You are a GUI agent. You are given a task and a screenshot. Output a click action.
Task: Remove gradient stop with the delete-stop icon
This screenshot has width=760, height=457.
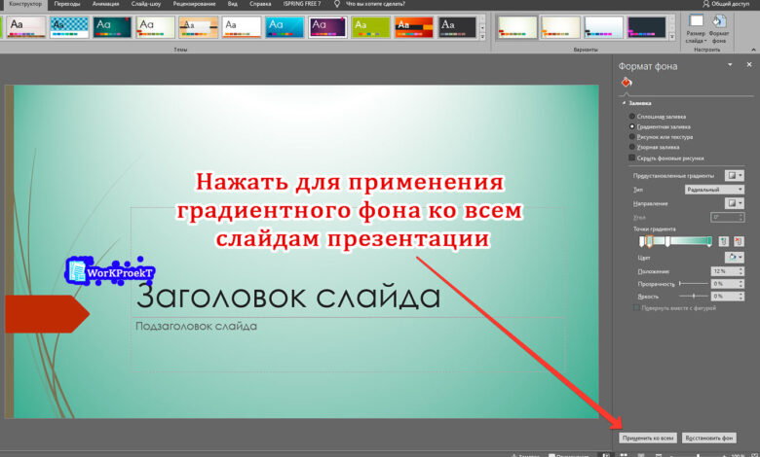point(739,241)
